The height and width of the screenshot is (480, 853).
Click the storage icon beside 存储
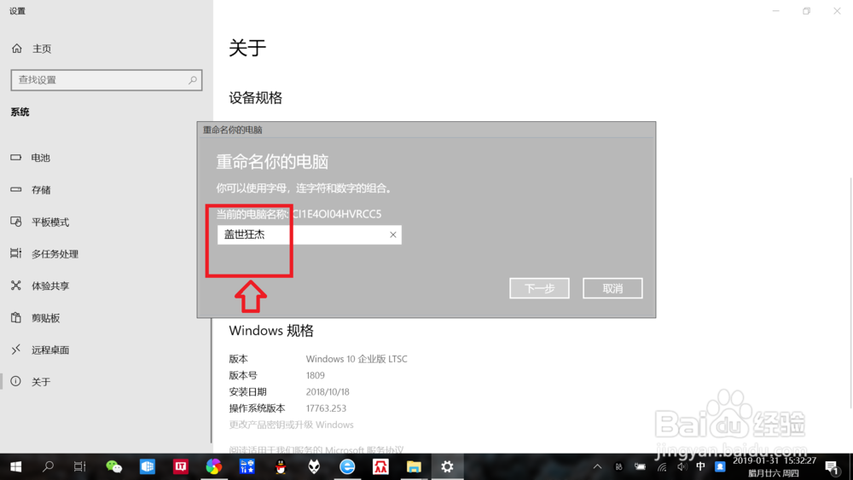point(15,190)
